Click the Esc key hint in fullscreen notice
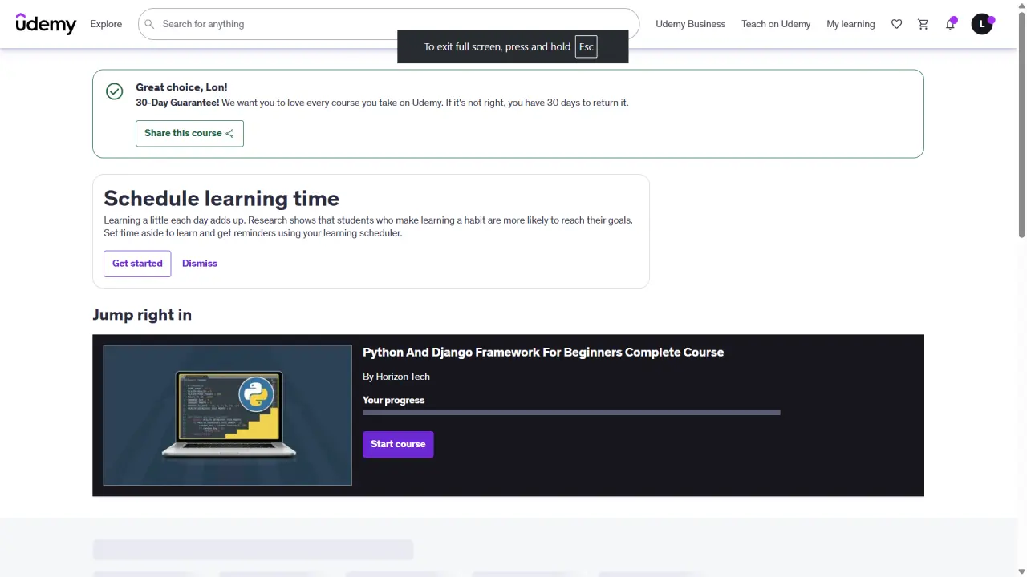The height and width of the screenshot is (577, 1027). click(x=587, y=46)
